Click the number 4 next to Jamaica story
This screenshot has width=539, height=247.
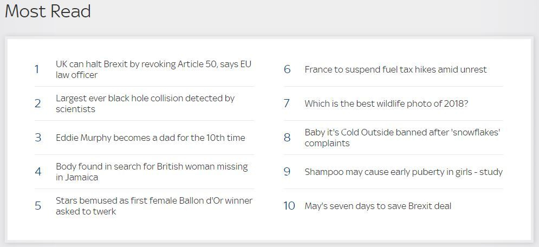pos(38,172)
